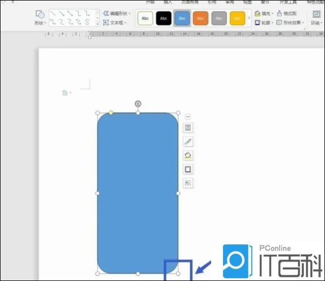
Task: Click the bottom-left corner resize handle
Action: (x=97, y=274)
